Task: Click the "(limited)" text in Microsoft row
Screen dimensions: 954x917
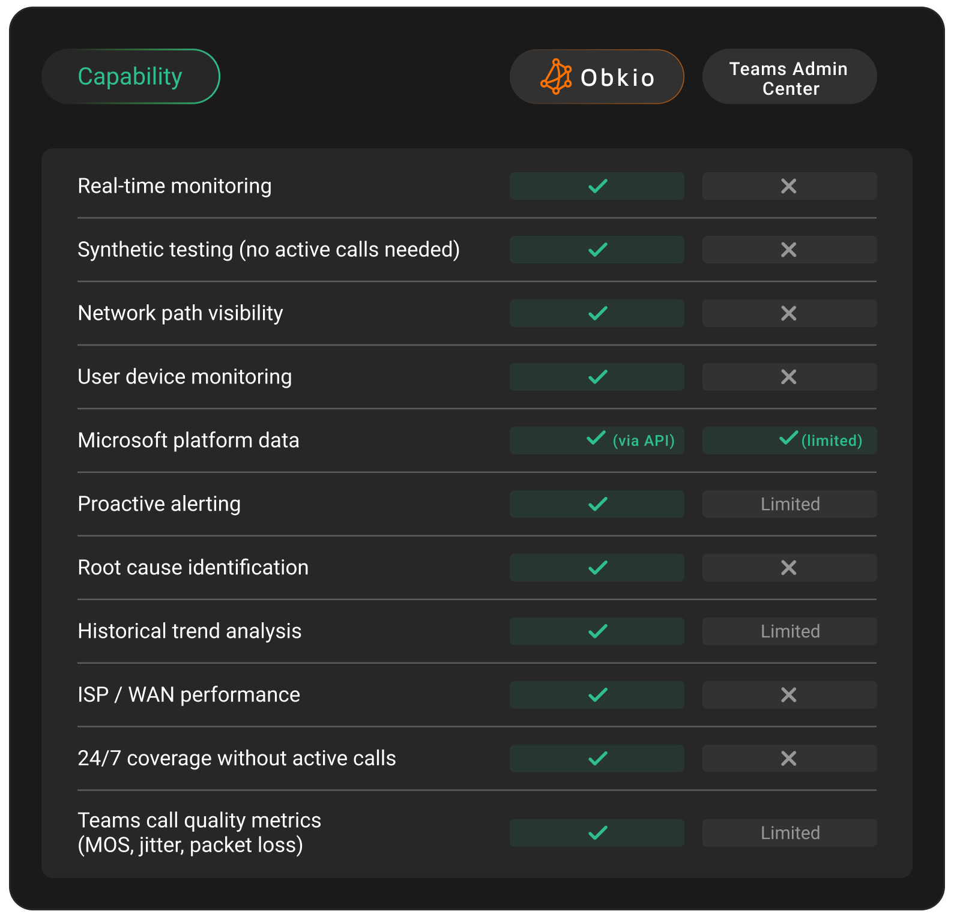Action: click(832, 441)
